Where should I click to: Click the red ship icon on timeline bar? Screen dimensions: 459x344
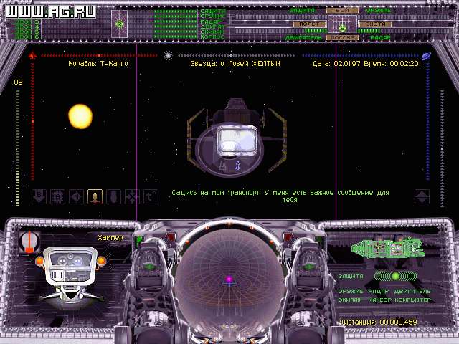[x=32, y=54]
